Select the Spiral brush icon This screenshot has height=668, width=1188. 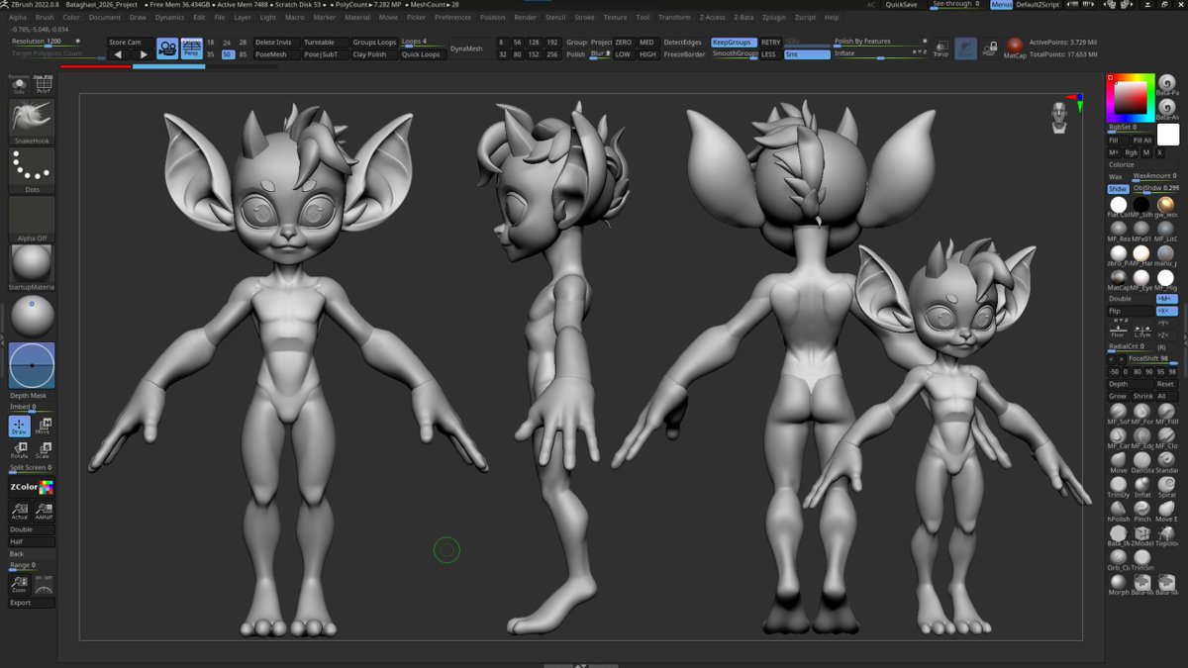pyautogui.click(x=1166, y=486)
